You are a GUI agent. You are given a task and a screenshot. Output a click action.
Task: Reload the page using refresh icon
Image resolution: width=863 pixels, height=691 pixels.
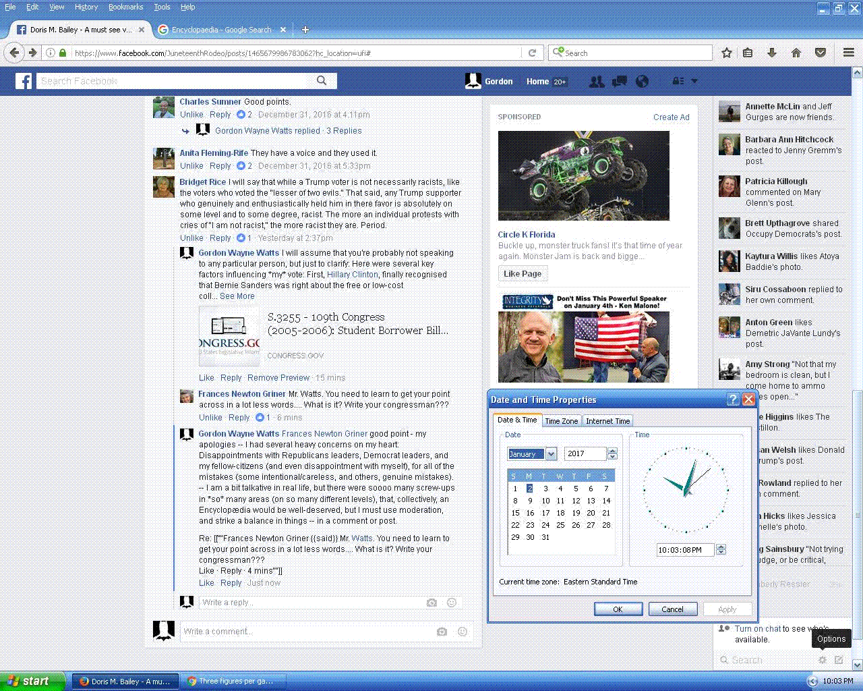532,53
